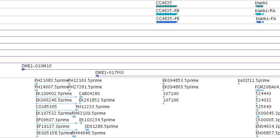Click the CK00005.3p feature arrow
The image size is (280, 138).
256,123
